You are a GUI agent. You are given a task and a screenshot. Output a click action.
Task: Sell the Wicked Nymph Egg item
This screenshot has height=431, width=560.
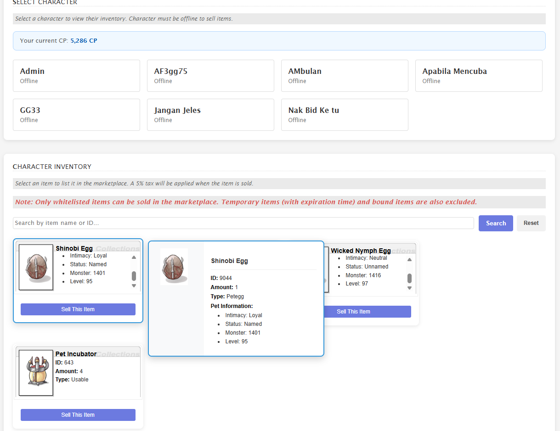[367, 312]
